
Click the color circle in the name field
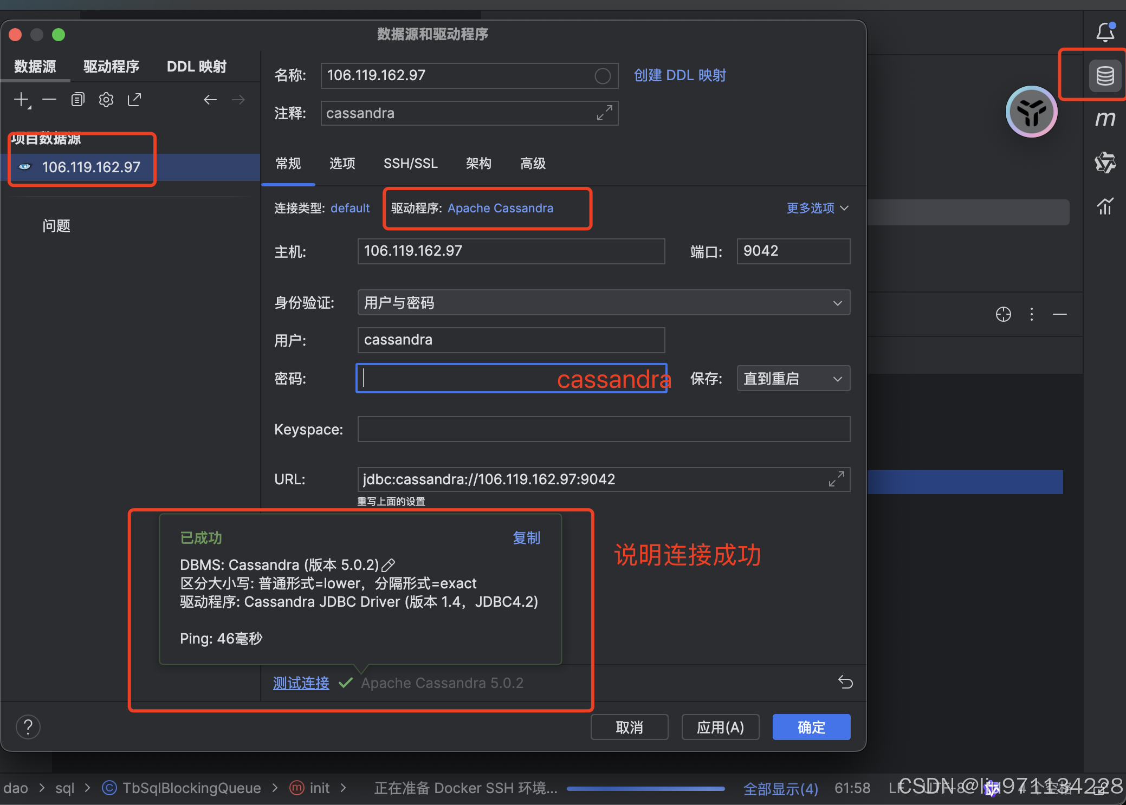pos(603,76)
